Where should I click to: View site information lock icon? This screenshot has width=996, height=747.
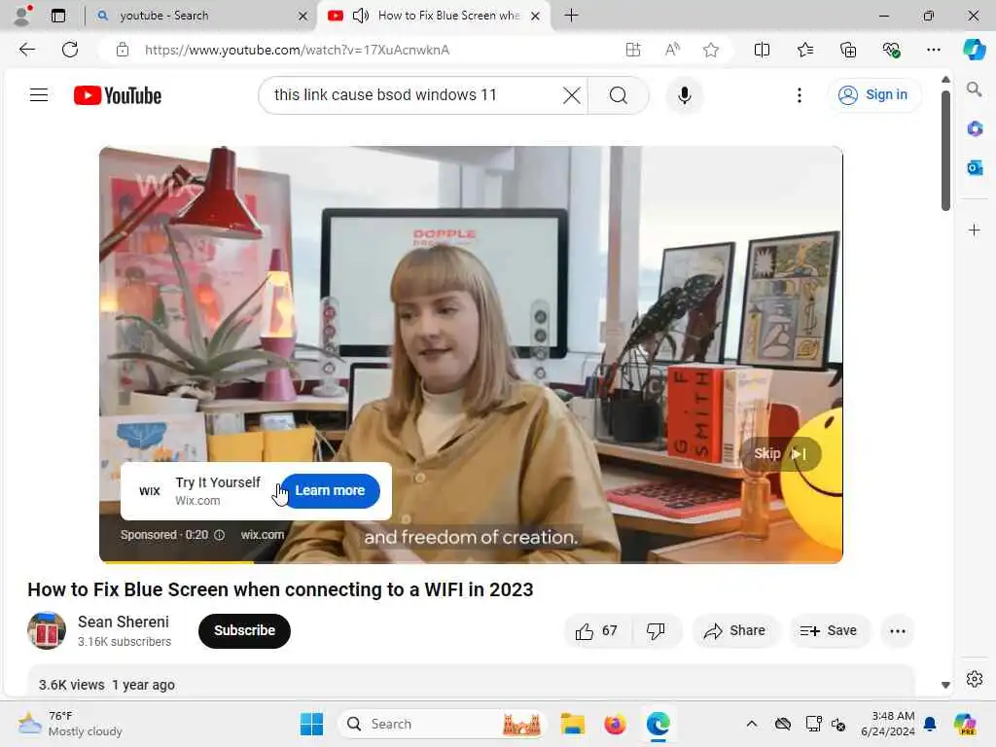pos(123,50)
